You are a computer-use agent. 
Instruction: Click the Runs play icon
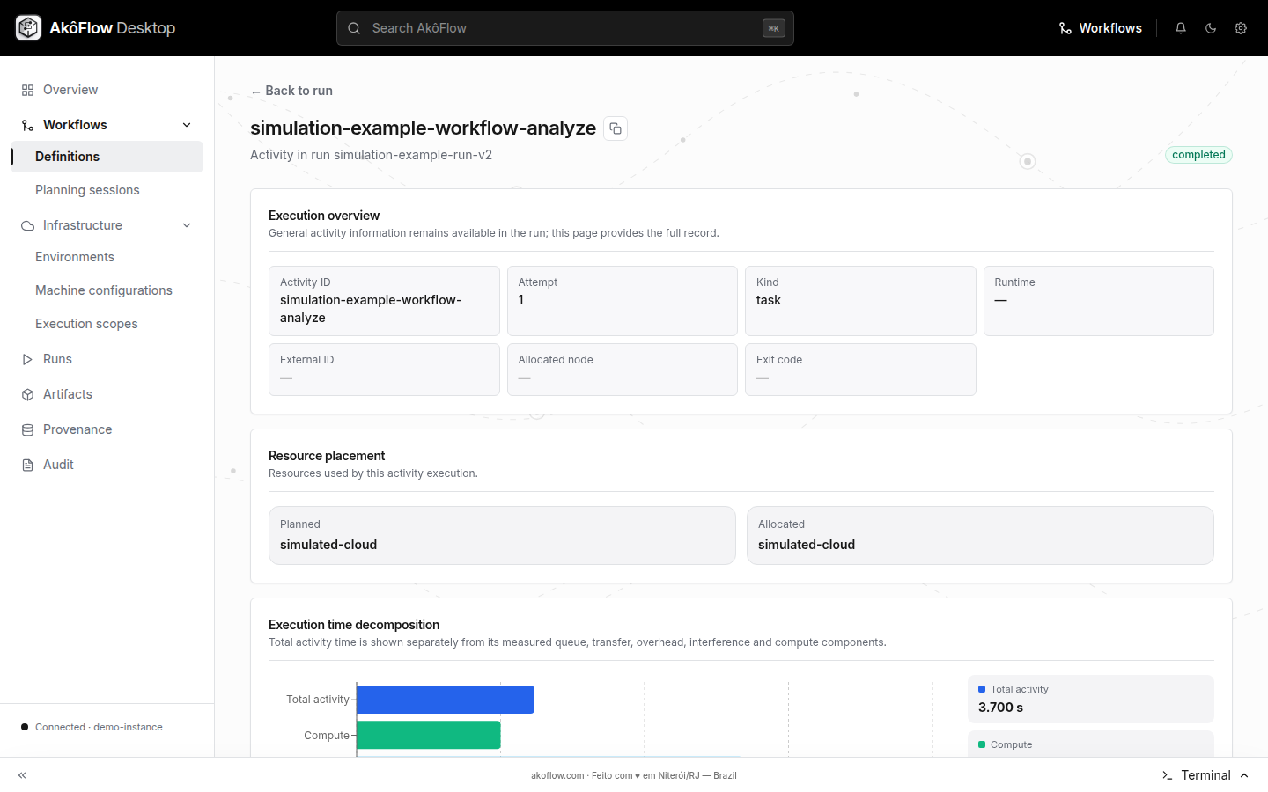(27, 359)
